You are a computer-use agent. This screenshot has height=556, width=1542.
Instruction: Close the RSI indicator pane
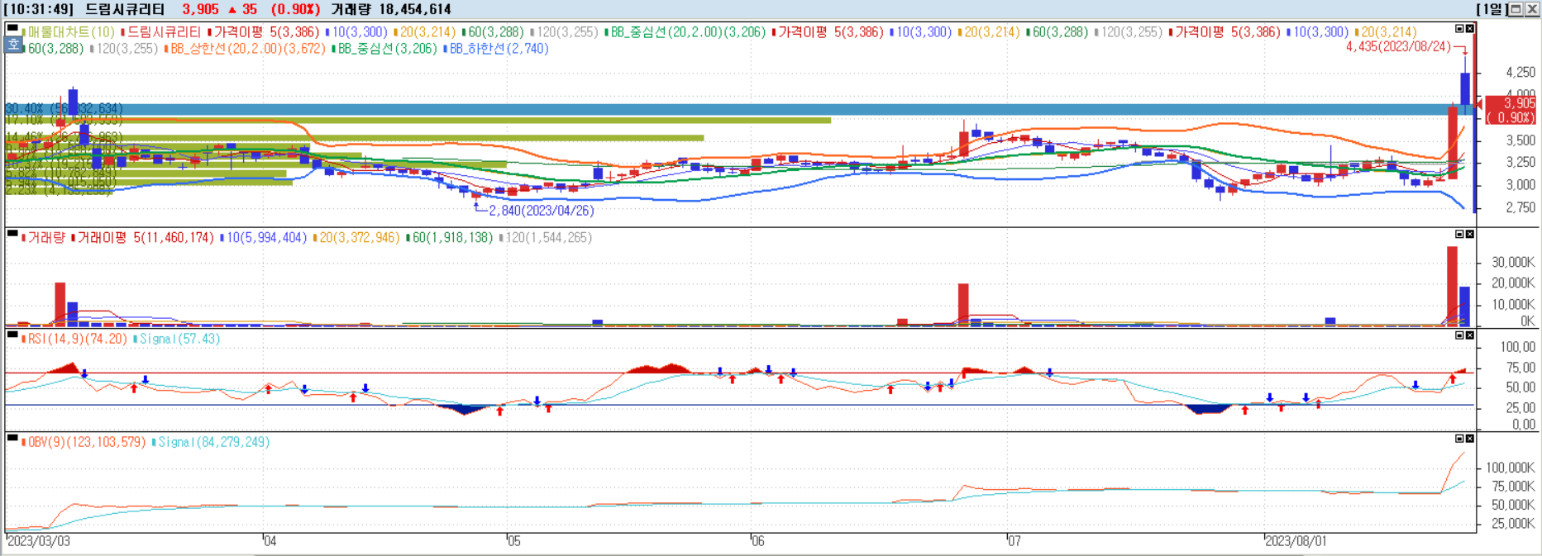coord(1470,335)
